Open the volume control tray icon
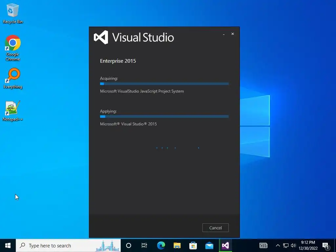 pyautogui.click(x=293, y=245)
